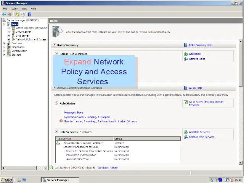
Task: Expand the Storage tree node
Action: point(4,55)
